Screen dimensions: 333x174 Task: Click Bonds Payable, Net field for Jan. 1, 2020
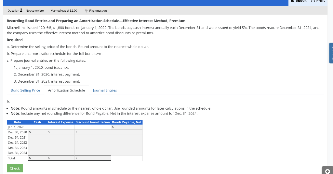(x=127, y=127)
